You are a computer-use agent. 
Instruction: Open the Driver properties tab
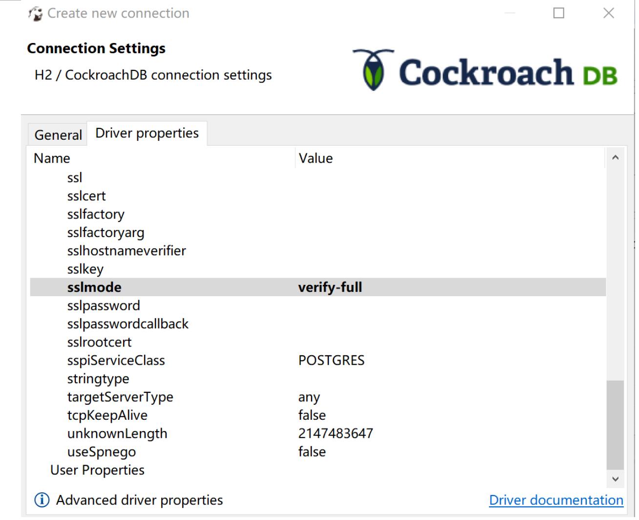148,132
